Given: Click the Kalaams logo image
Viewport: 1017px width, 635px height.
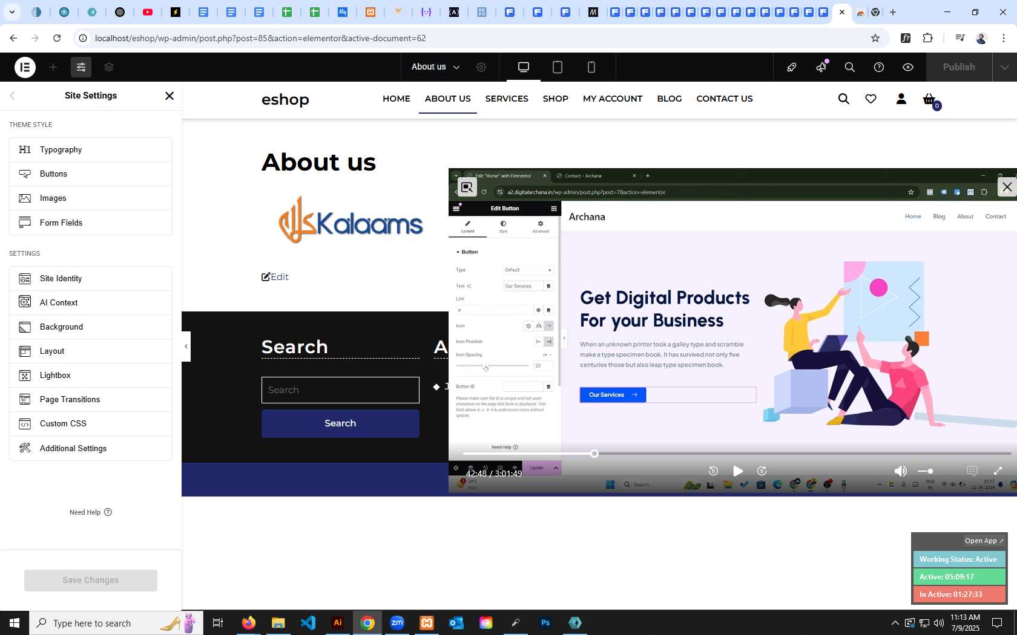Looking at the screenshot, I should (x=351, y=220).
